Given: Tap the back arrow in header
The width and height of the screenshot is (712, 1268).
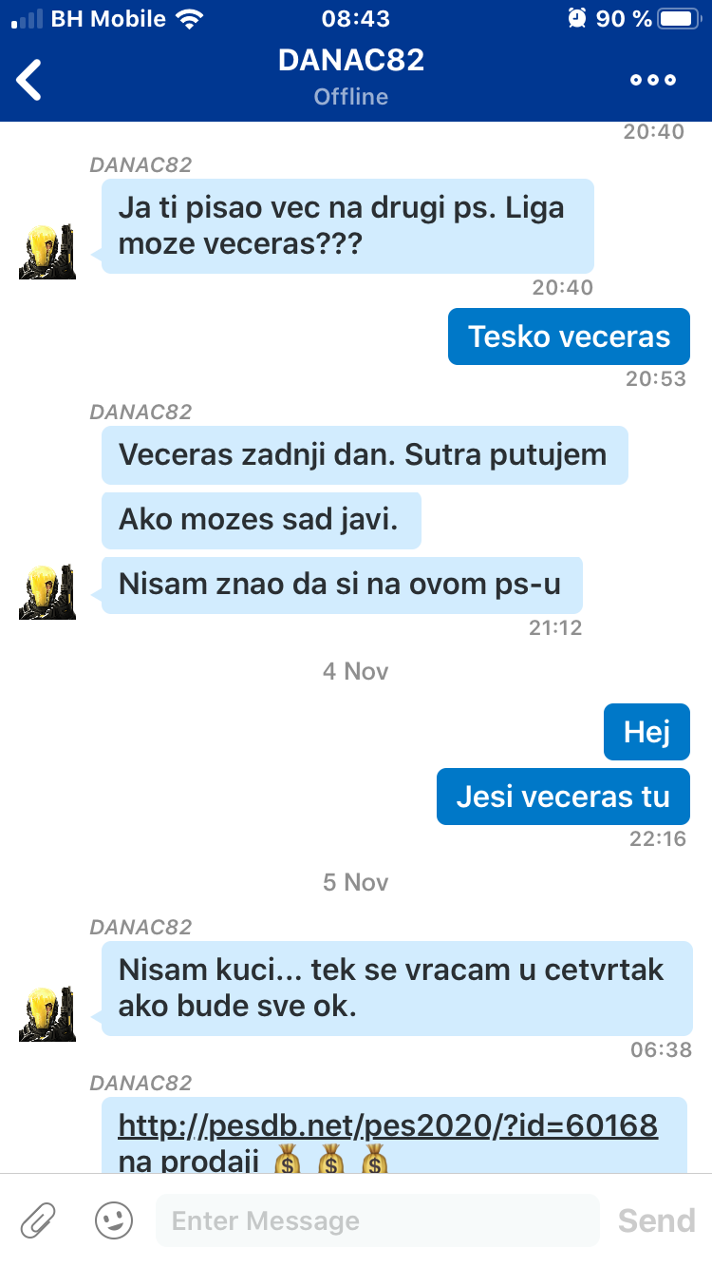Looking at the screenshot, I should [x=29, y=79].
